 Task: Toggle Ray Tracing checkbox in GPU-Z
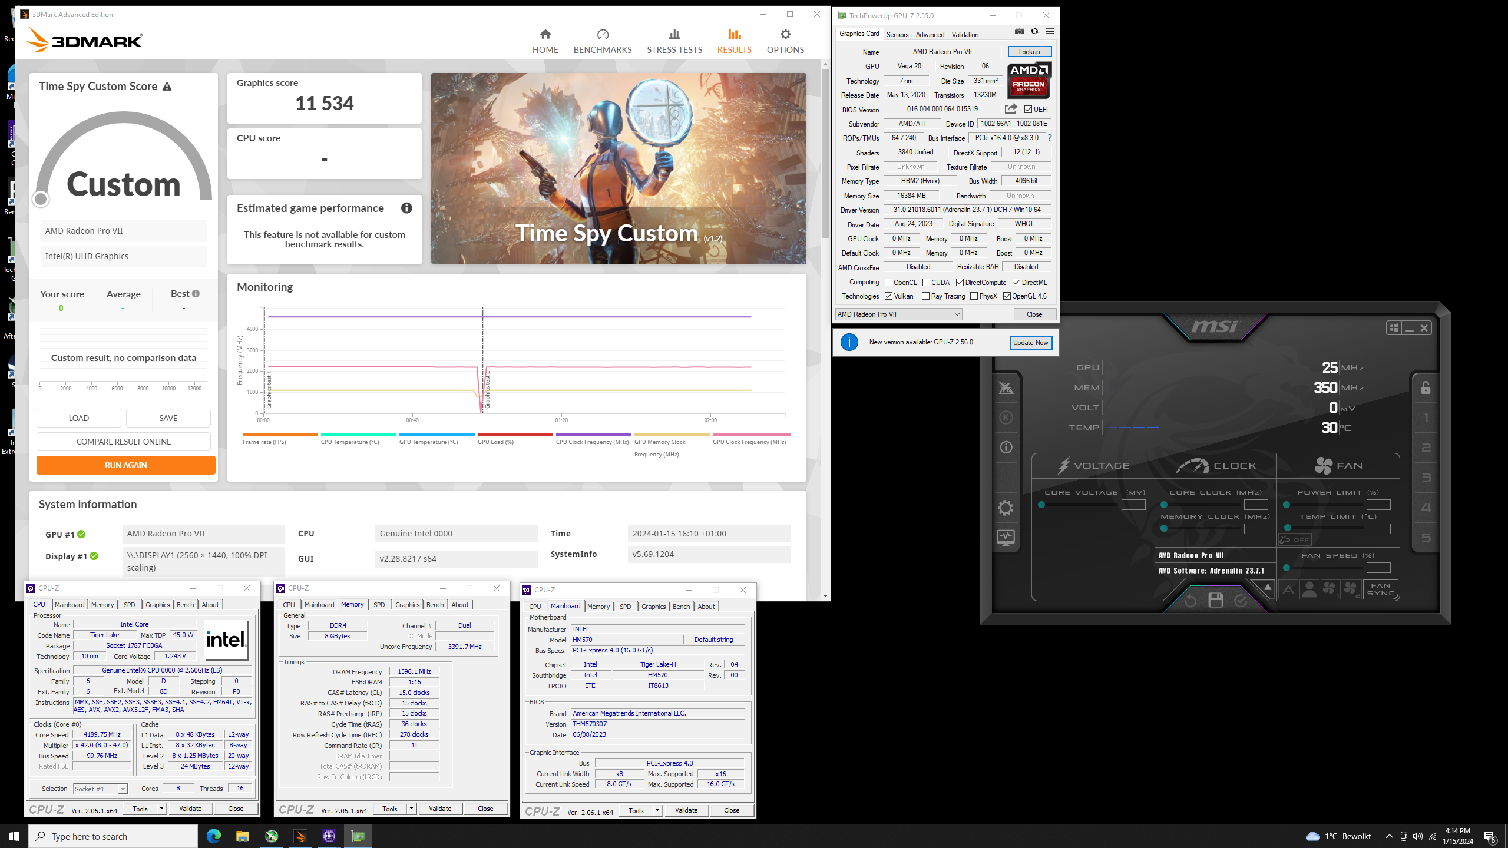(x=925, y=296)
